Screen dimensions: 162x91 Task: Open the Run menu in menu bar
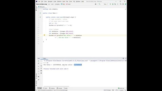pos(67,2)
